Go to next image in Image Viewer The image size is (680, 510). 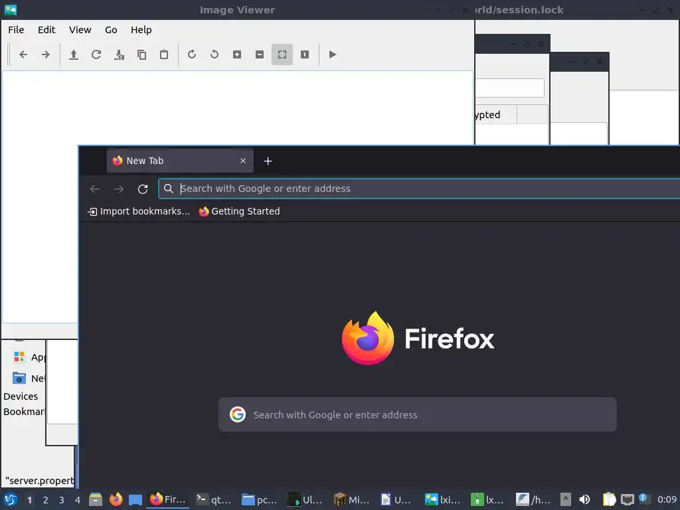46,54
